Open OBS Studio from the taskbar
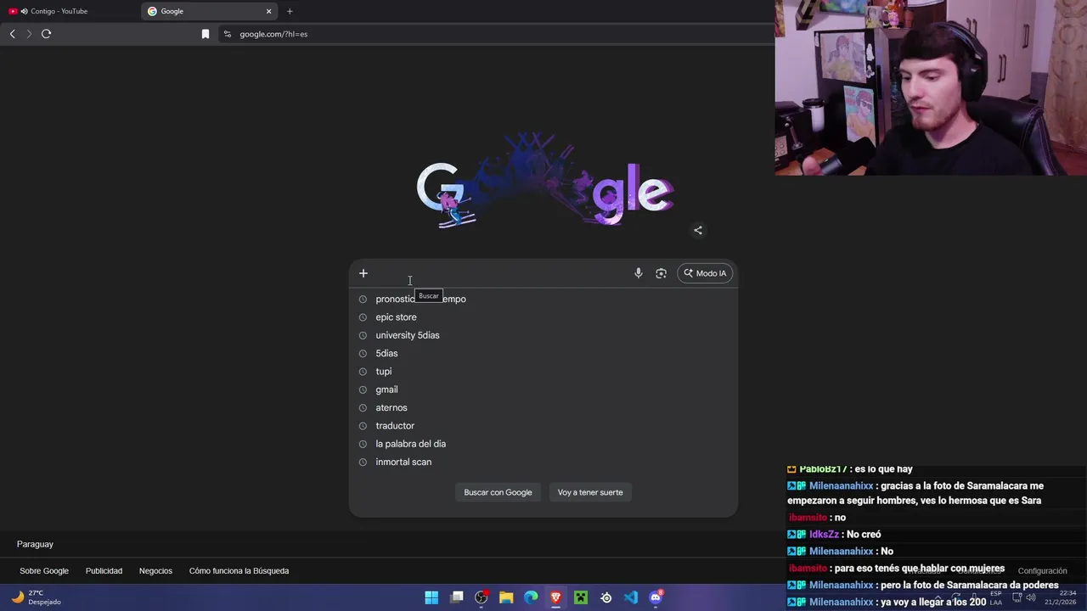1087x611 pixels. [482, 597]
